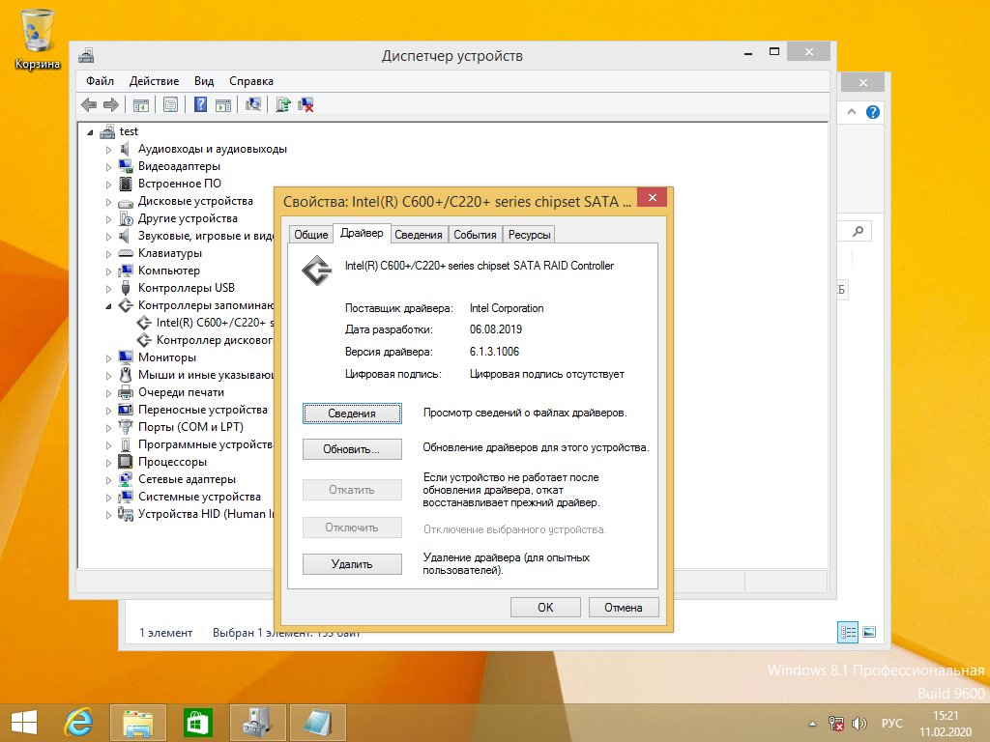Switch to the Ресурсы tab
This screenshot has width=990, height=742.
pyautogui.click(x=529, y=235)
